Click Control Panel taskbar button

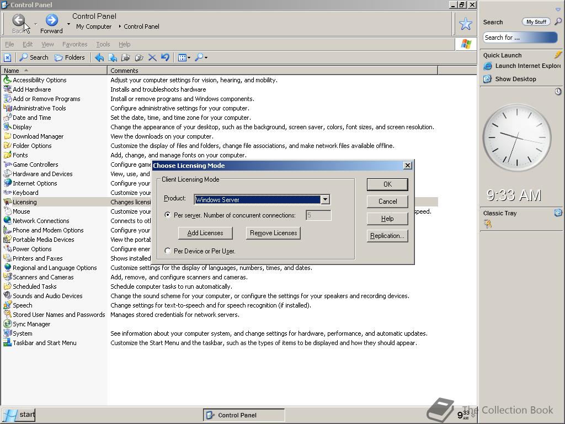[x=244, y=415]
